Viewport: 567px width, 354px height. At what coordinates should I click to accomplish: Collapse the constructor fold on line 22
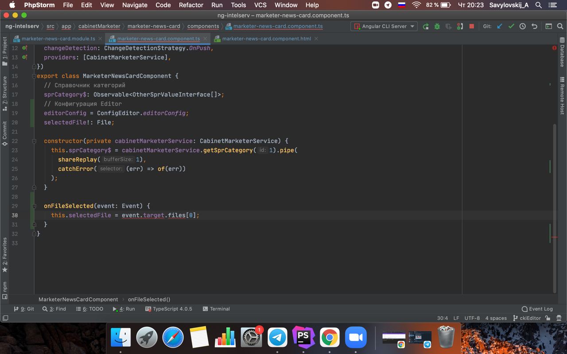pyautogui.click(x=34, y=141)
